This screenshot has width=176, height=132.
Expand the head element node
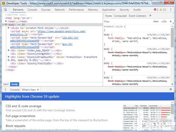click(6, 21)
